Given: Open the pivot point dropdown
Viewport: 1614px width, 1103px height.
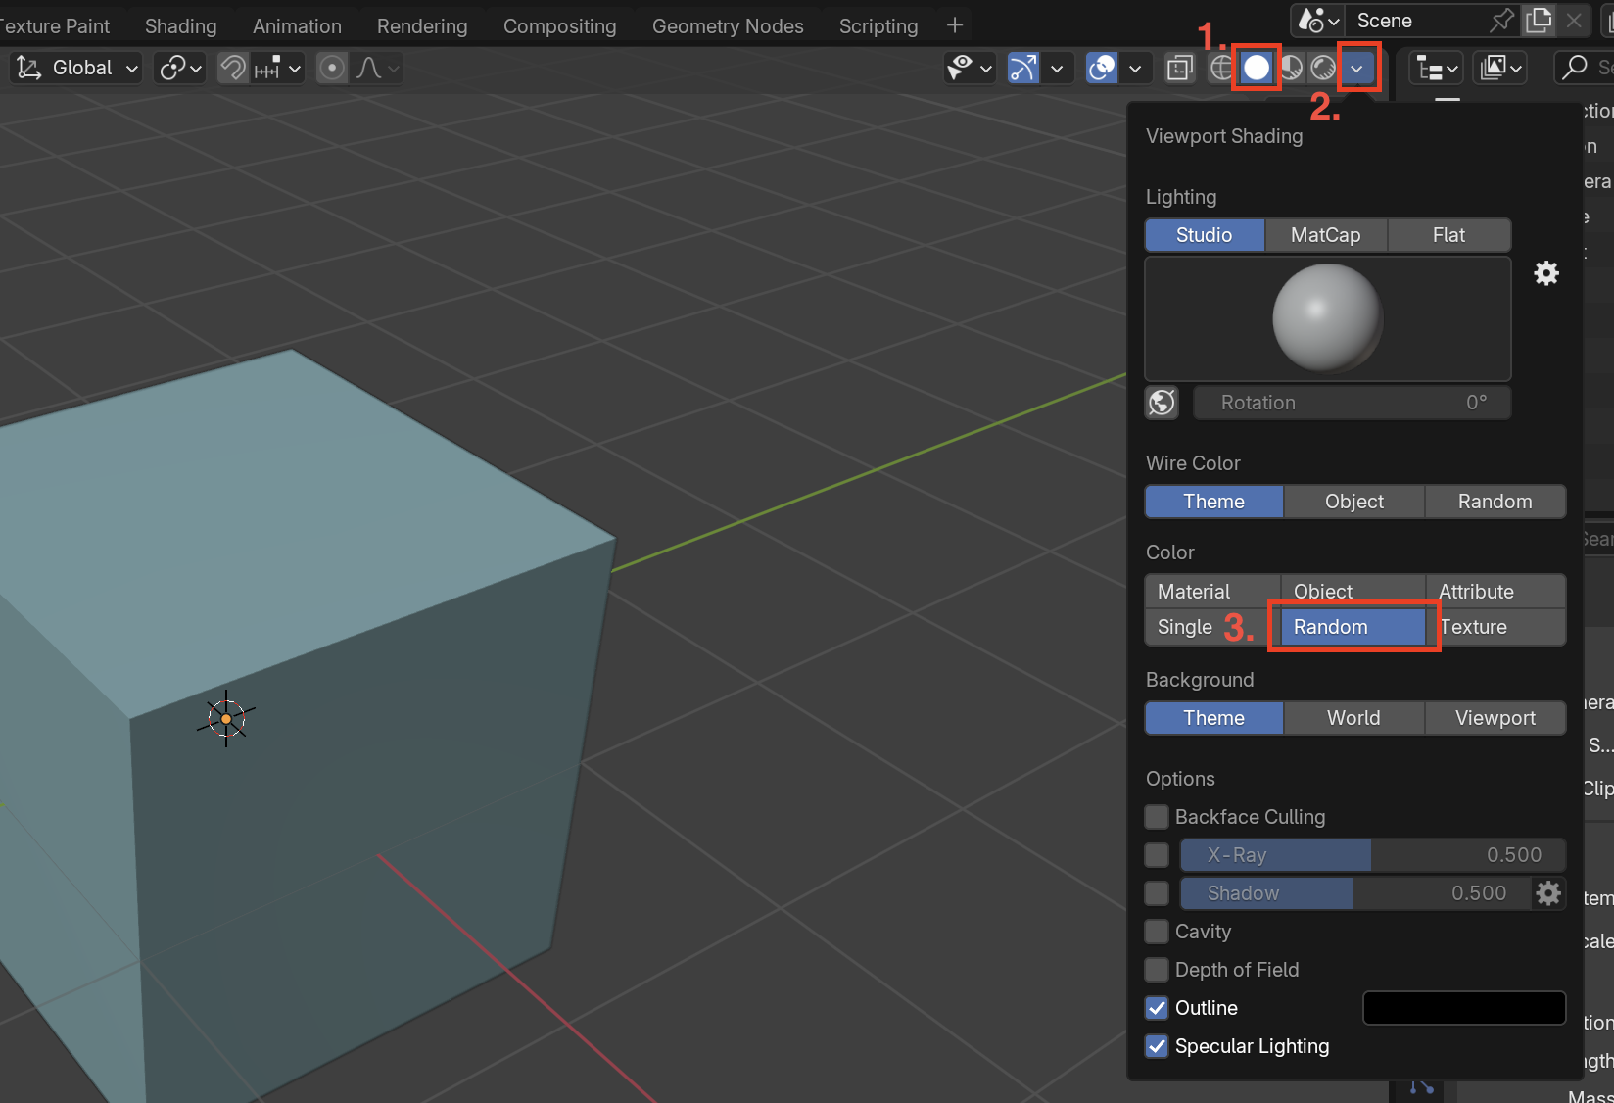Looking at the screenshot, I should tap(180, 68).
